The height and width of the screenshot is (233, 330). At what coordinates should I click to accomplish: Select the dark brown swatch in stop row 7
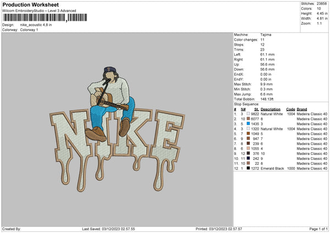(x=248, y=143)
